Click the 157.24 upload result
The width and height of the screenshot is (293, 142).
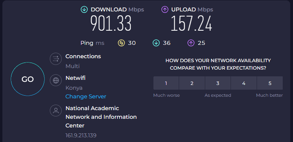(191, 24)
